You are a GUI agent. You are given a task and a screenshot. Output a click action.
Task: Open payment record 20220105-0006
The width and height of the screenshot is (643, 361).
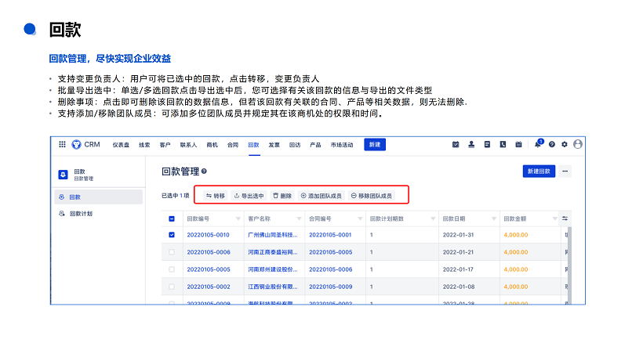point(209,252)
